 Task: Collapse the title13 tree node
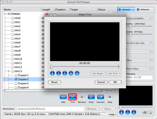tap(8, 71)
